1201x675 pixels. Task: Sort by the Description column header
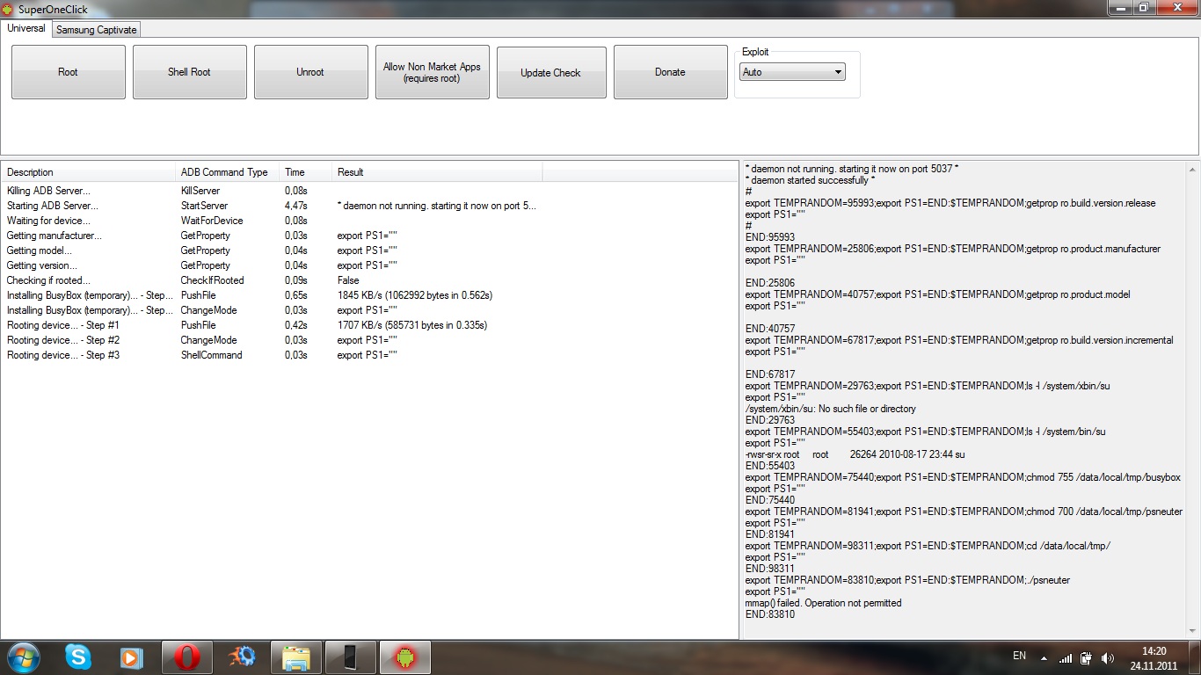point(88,172)
